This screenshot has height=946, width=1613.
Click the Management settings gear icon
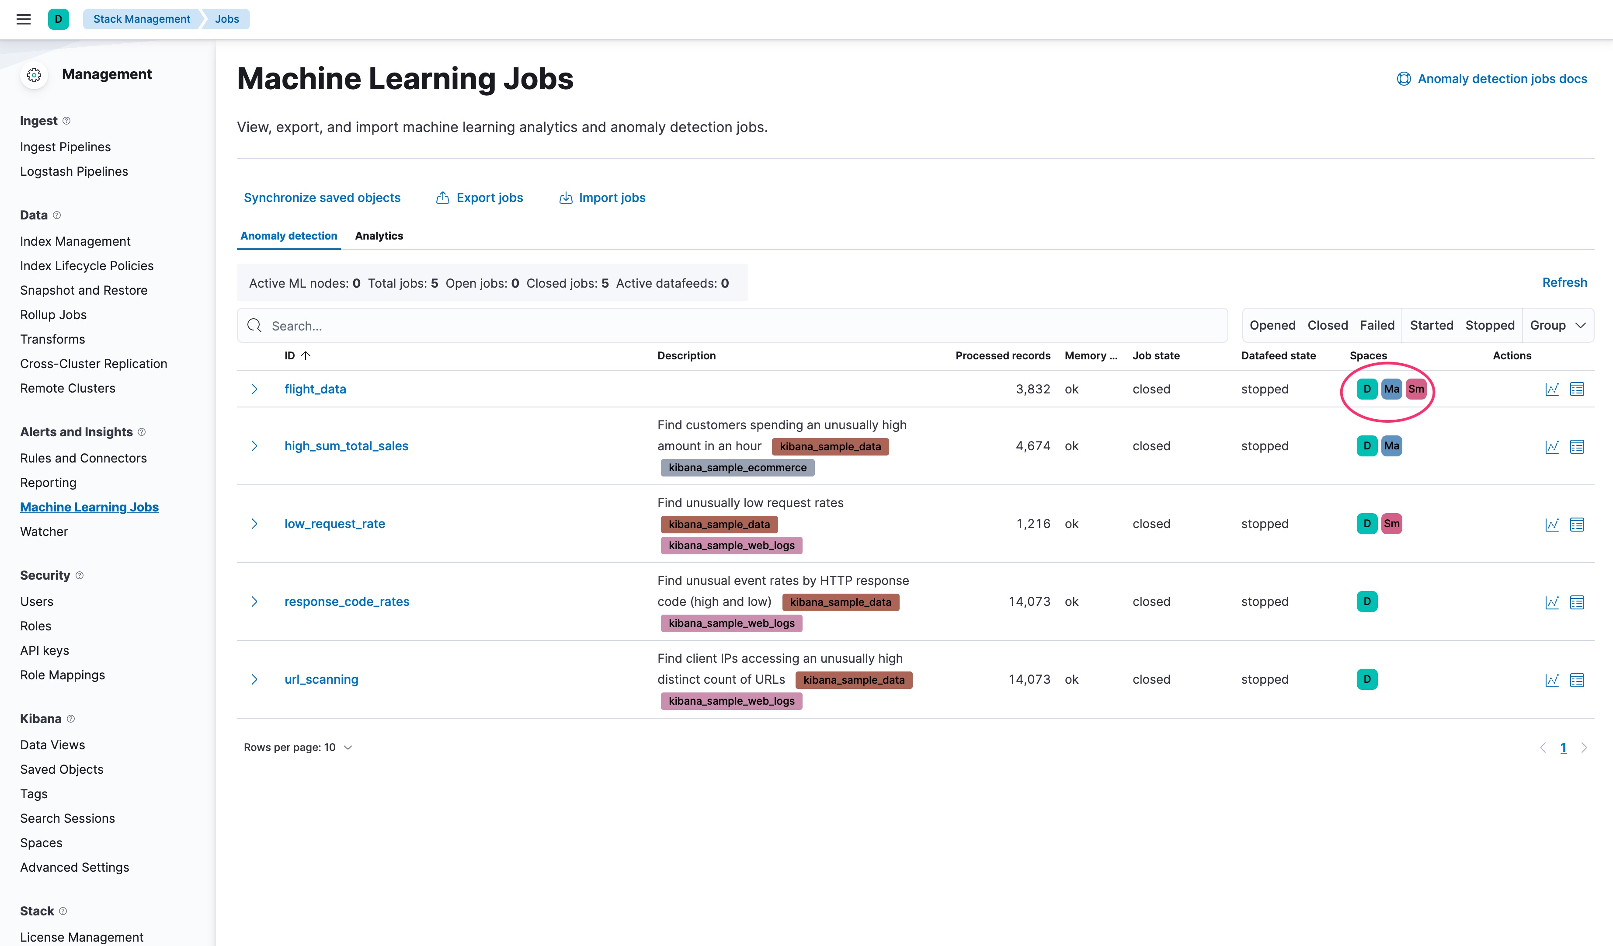click(x=34, y=75)
